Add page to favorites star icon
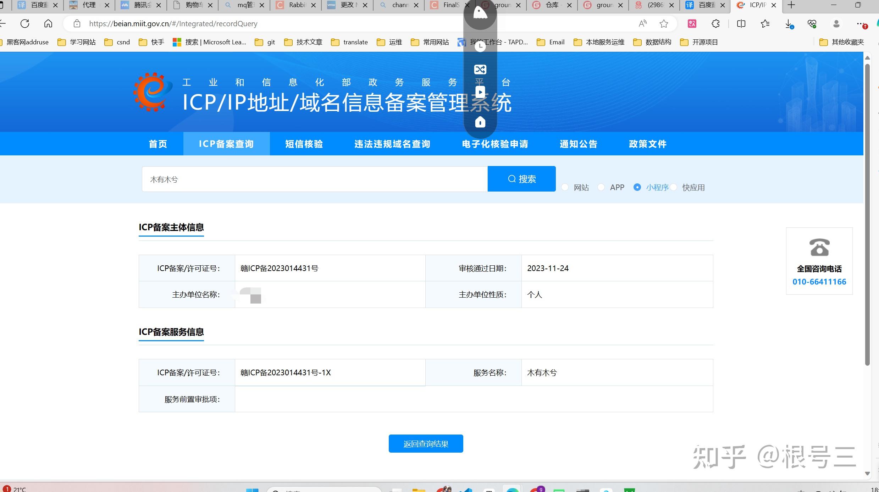 664,24
